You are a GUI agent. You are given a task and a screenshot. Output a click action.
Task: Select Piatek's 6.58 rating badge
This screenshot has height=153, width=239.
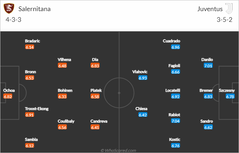(95, 96)
